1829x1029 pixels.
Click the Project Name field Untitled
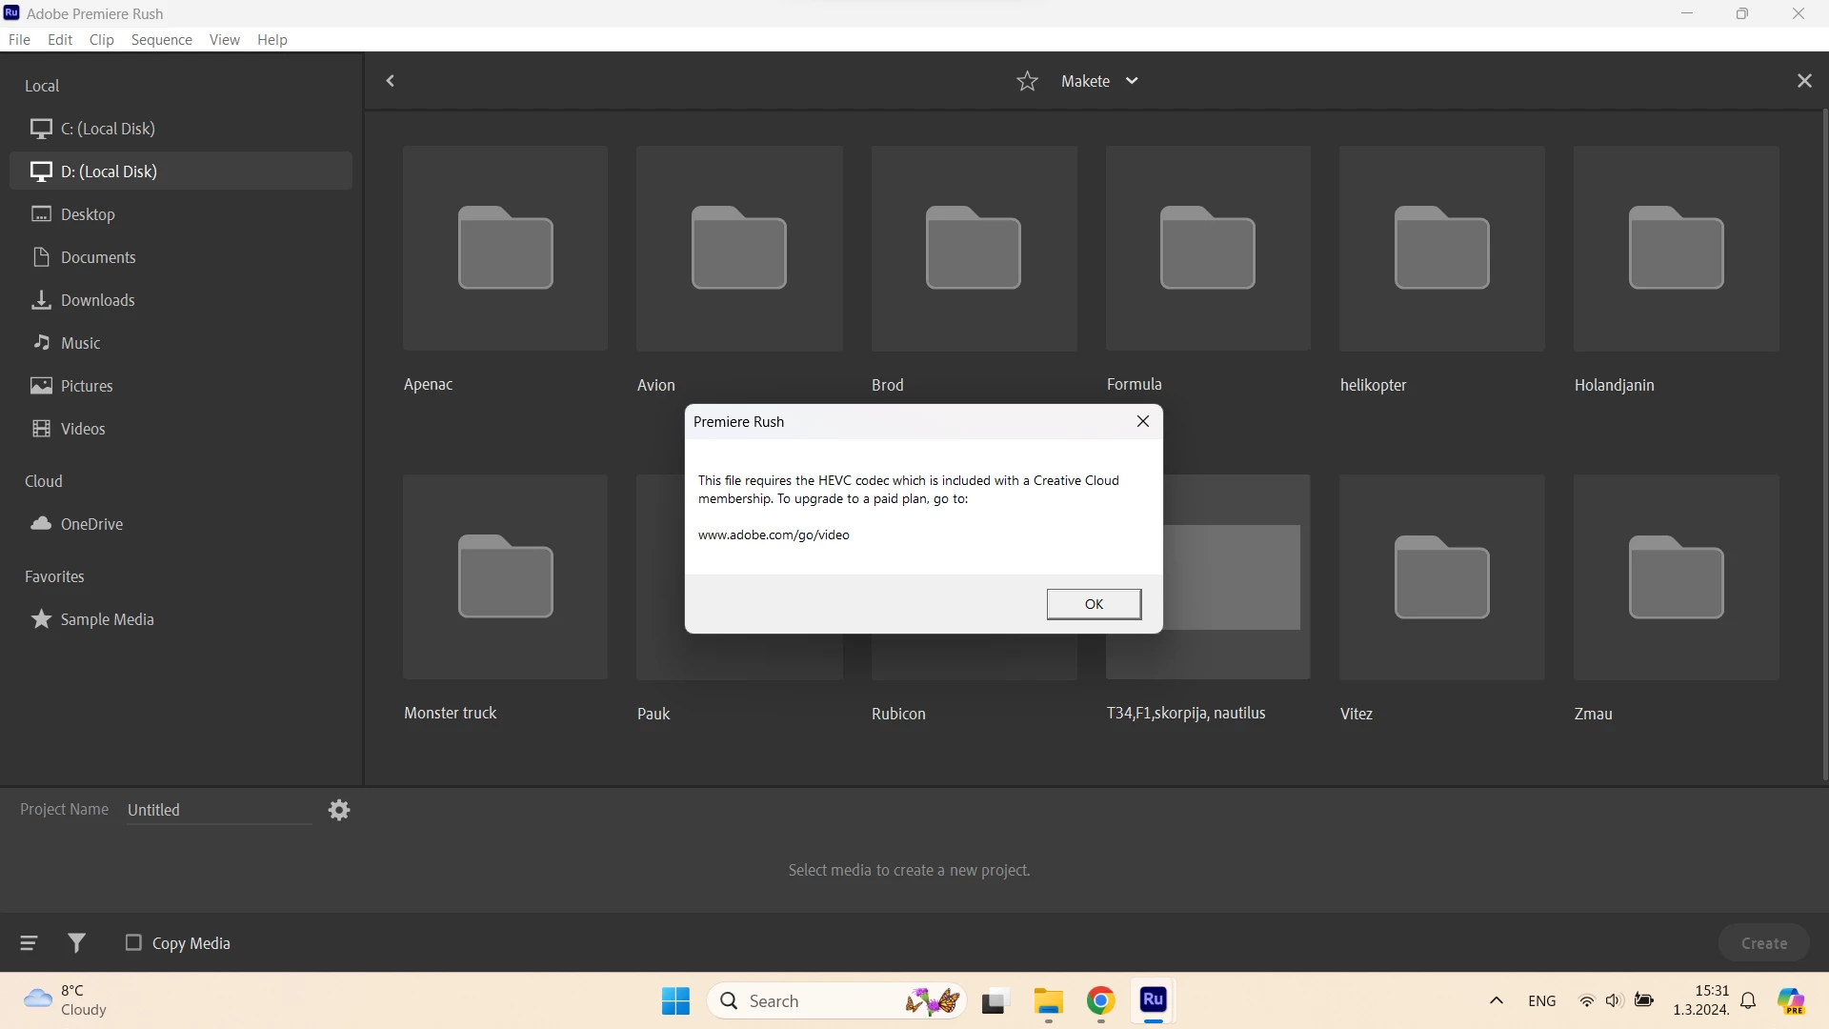[x=219, y=810]
